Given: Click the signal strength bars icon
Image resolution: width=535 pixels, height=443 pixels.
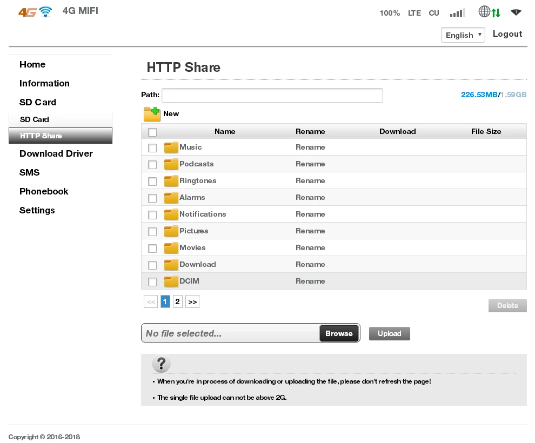Looking at the screenshot, I should coord(458,13).
